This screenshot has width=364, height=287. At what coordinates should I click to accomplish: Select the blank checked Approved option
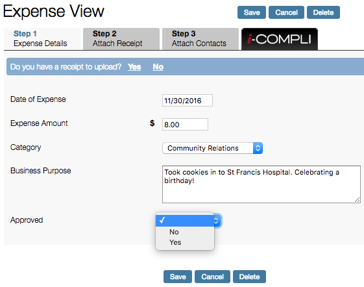(x=185, y=221)
